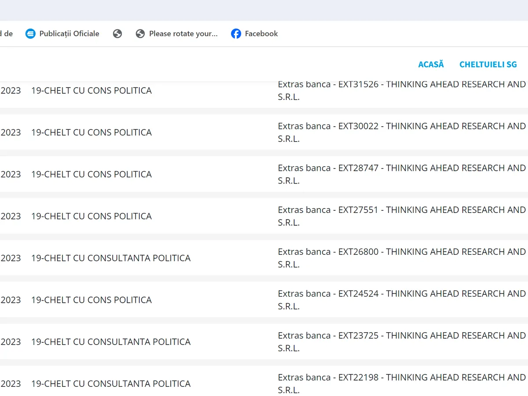
Task: Go to the ACASĂ navigation link
Action: coord(431,64)
